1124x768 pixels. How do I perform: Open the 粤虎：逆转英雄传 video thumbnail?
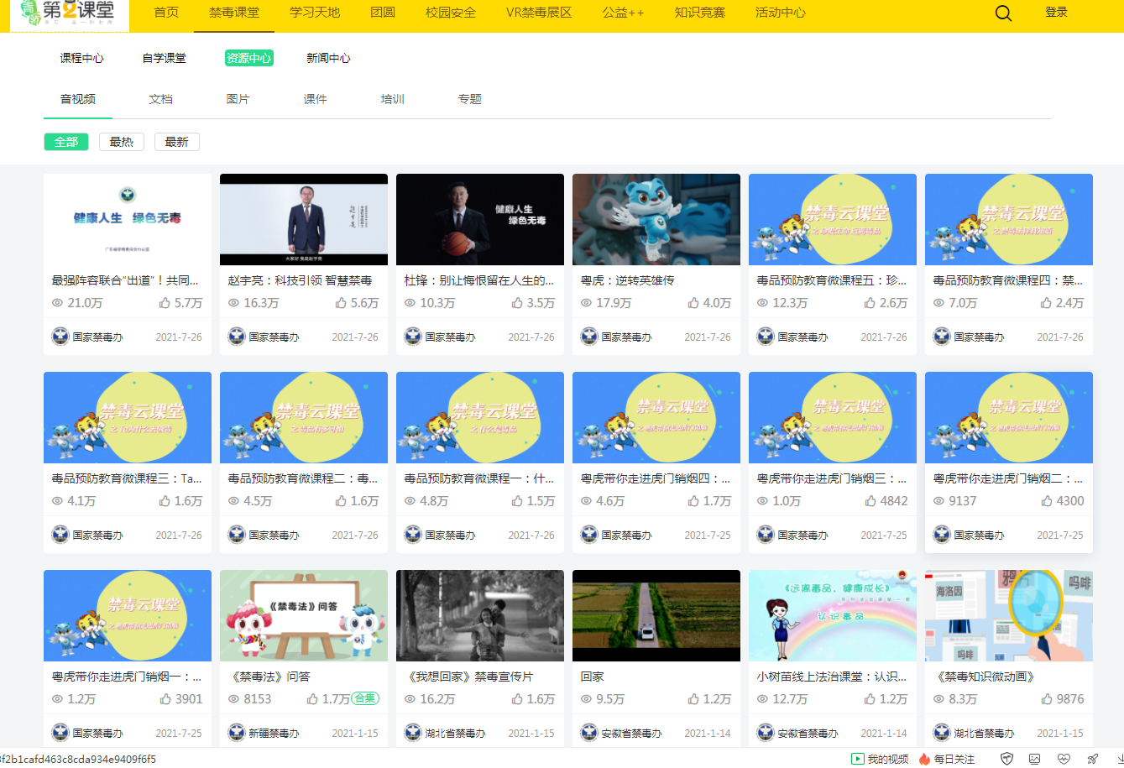point(656,220)
